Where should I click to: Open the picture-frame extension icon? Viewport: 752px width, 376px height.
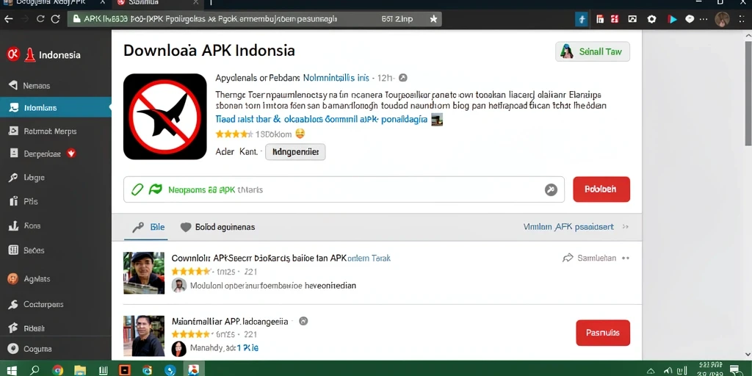coord(632,19)
